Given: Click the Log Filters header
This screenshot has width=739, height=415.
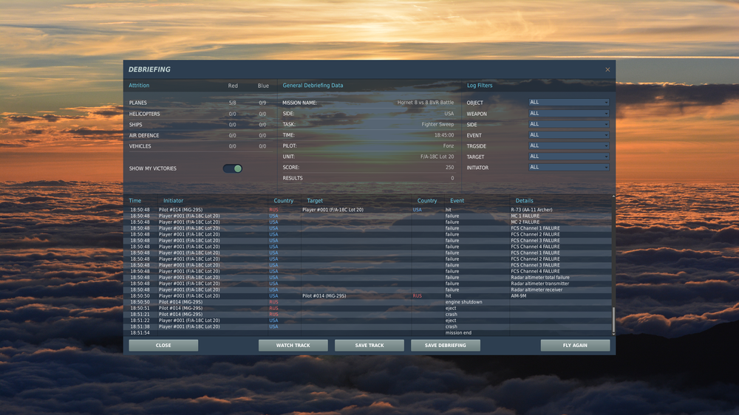Looking at the screenshot, I should (480, 85).
